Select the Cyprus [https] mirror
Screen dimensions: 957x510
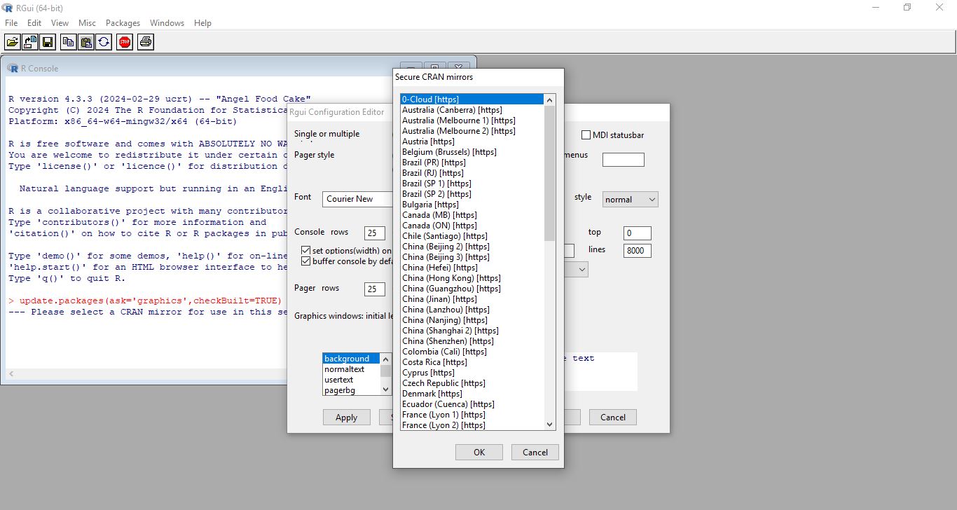click(x=472, y=373)
